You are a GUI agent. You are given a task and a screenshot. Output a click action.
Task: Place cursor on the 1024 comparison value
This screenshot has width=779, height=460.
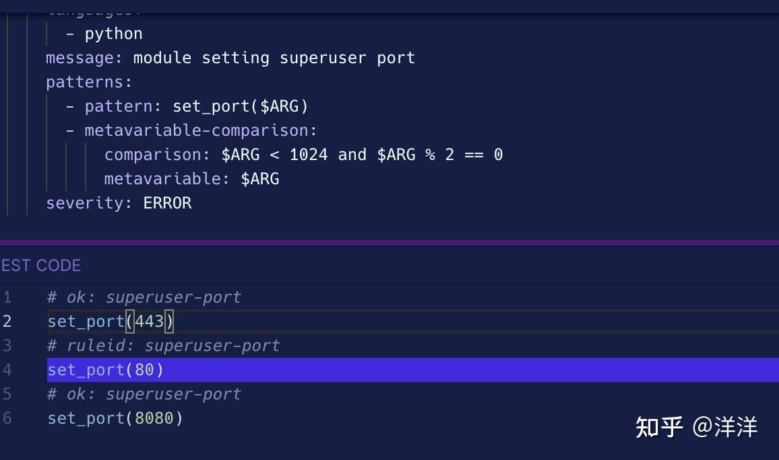(308, 155)
